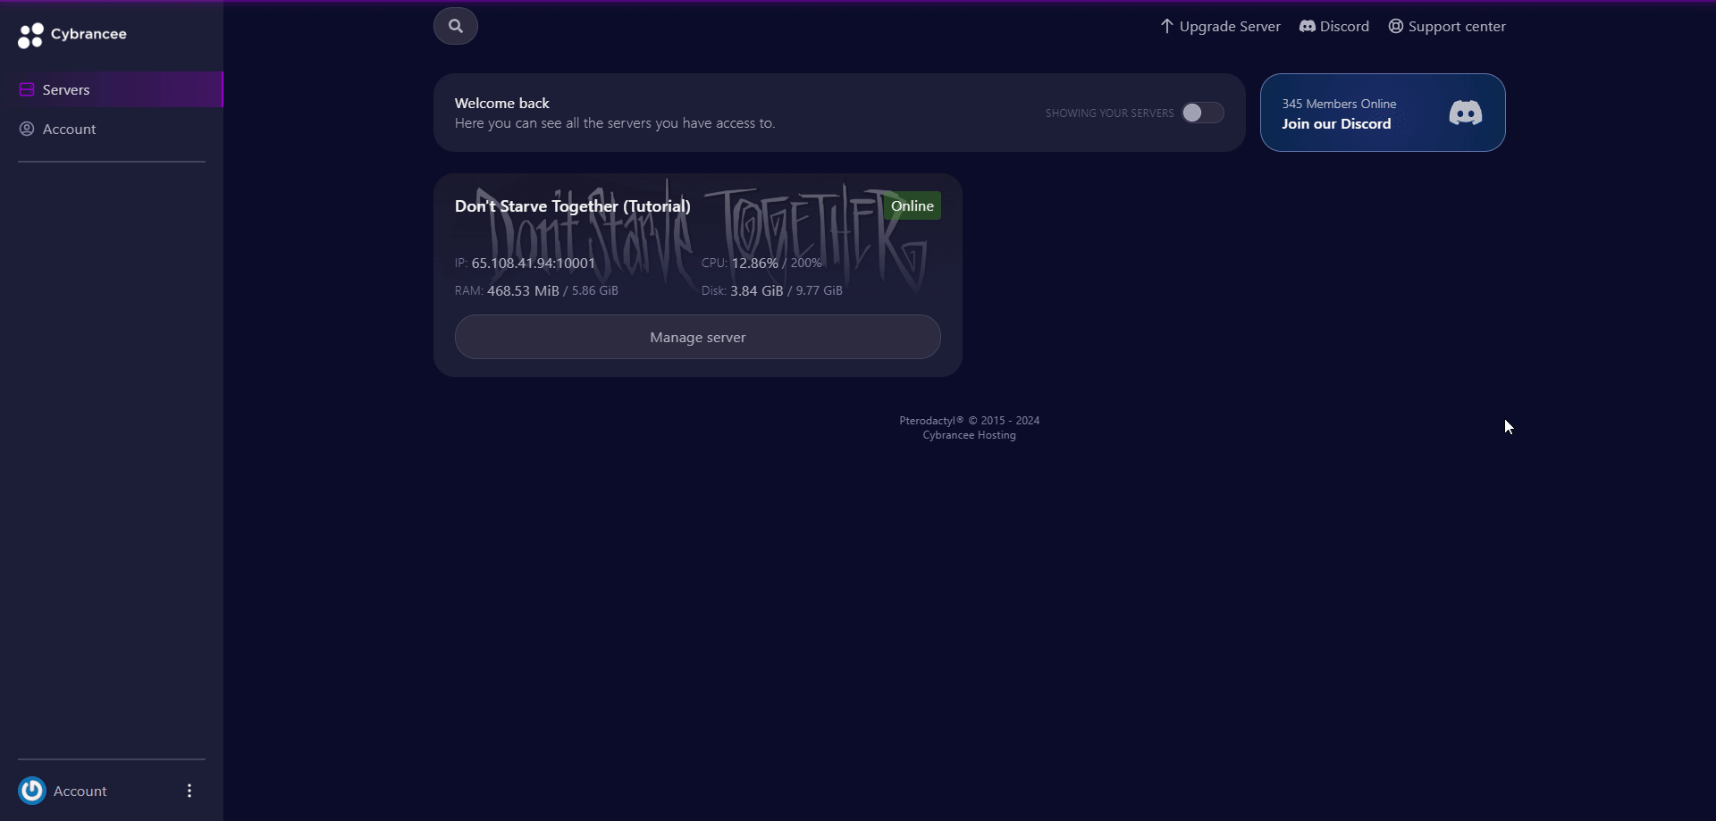Click the Online status badge

913,205
